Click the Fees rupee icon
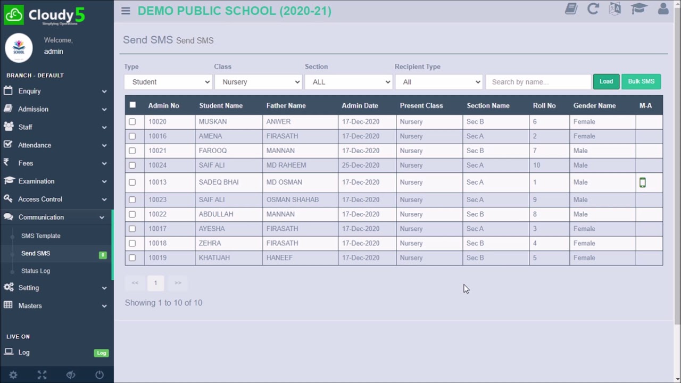Viewport: 681px width, 383px height. tap(6, 163)
